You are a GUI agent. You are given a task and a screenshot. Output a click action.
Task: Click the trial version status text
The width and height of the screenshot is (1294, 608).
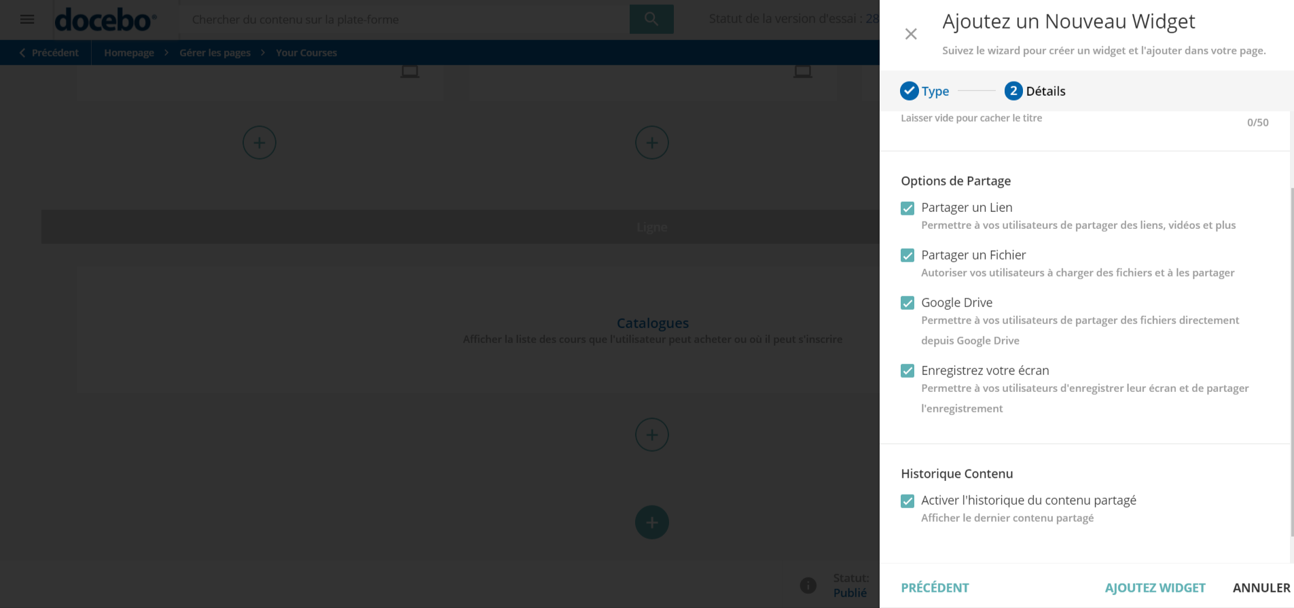(793, 18)
